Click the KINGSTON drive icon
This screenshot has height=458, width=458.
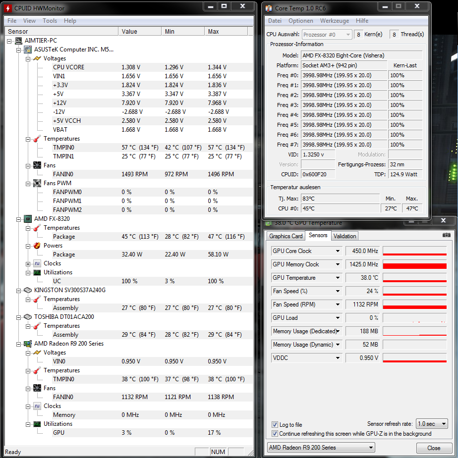28,290
